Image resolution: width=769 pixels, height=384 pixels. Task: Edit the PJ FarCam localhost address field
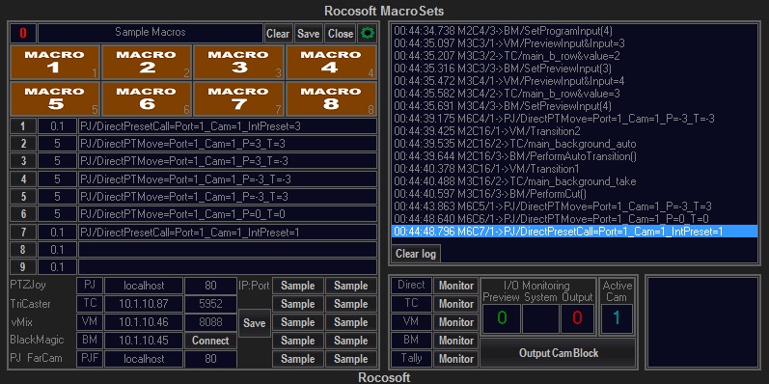[144, 359]
